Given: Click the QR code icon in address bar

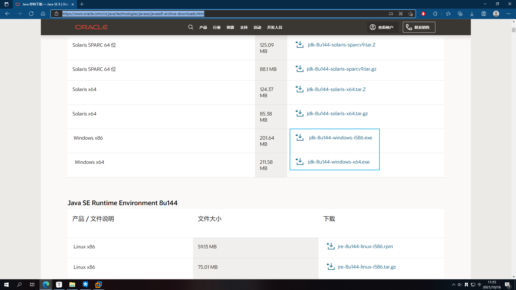Looking at the screenshot, I should click(x=401, y=14).
